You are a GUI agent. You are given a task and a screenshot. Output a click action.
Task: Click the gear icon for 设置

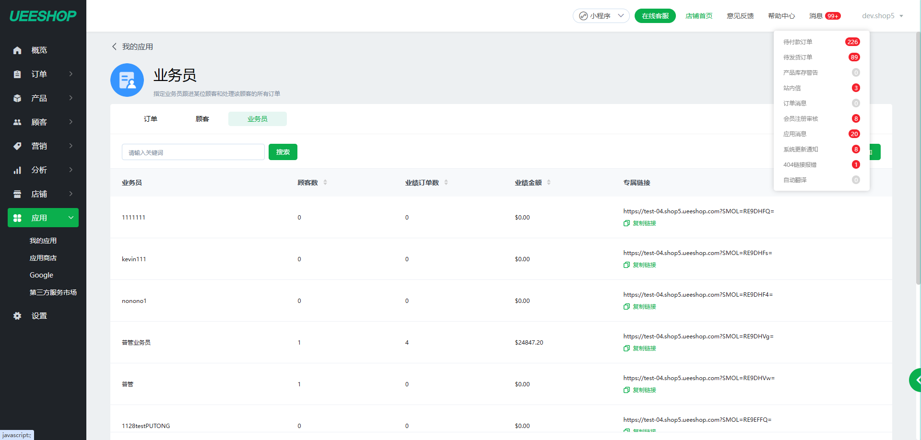click(x=17, y=316)
